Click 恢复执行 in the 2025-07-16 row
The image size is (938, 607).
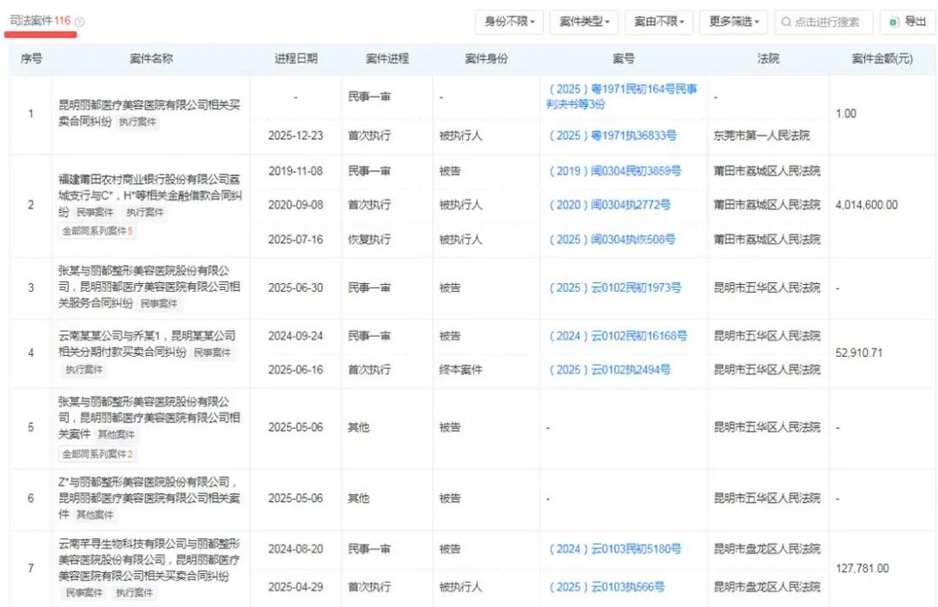(369, 240)
